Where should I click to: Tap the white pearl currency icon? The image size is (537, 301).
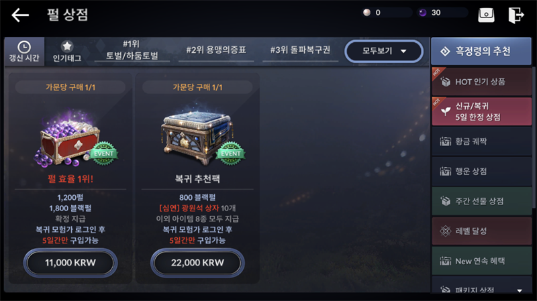[x=367, y=13]
